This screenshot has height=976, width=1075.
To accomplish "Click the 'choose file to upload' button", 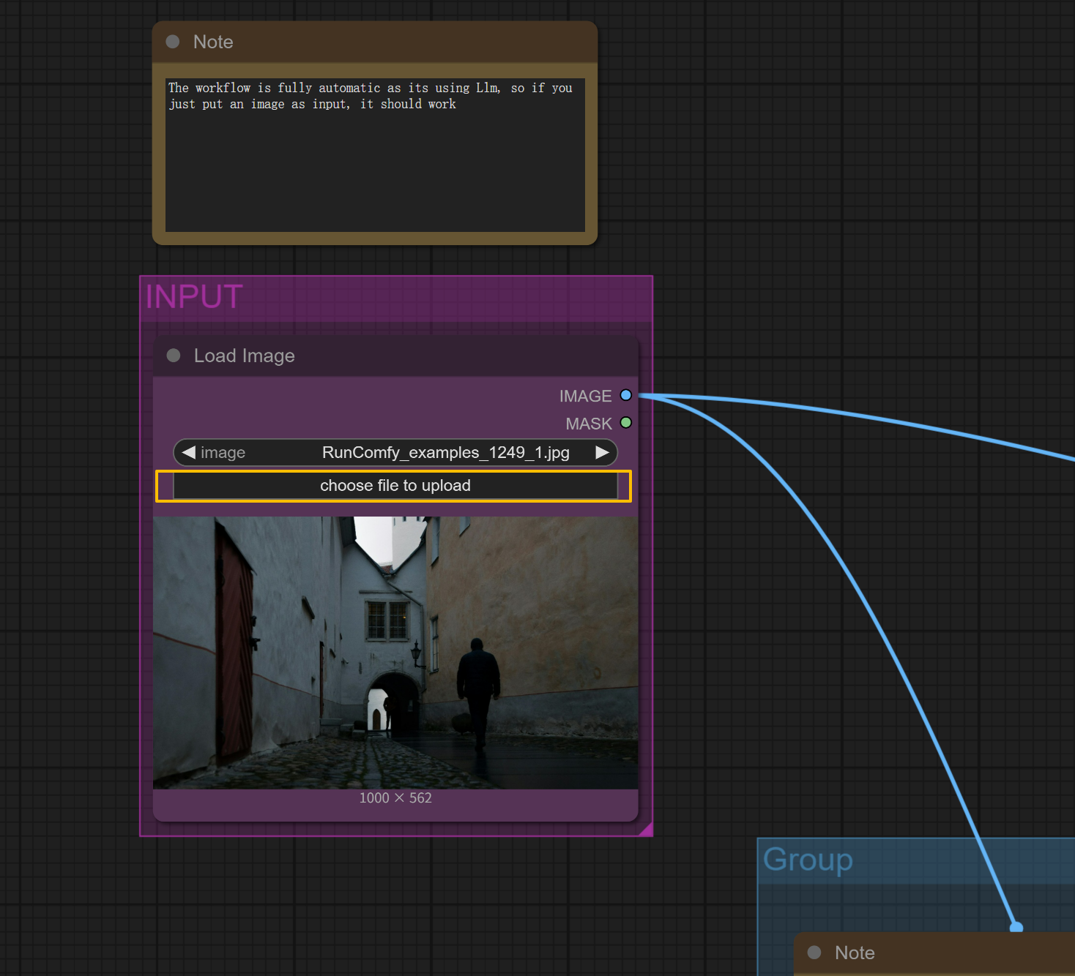I will pyautogui.click(x=395, y=486).
